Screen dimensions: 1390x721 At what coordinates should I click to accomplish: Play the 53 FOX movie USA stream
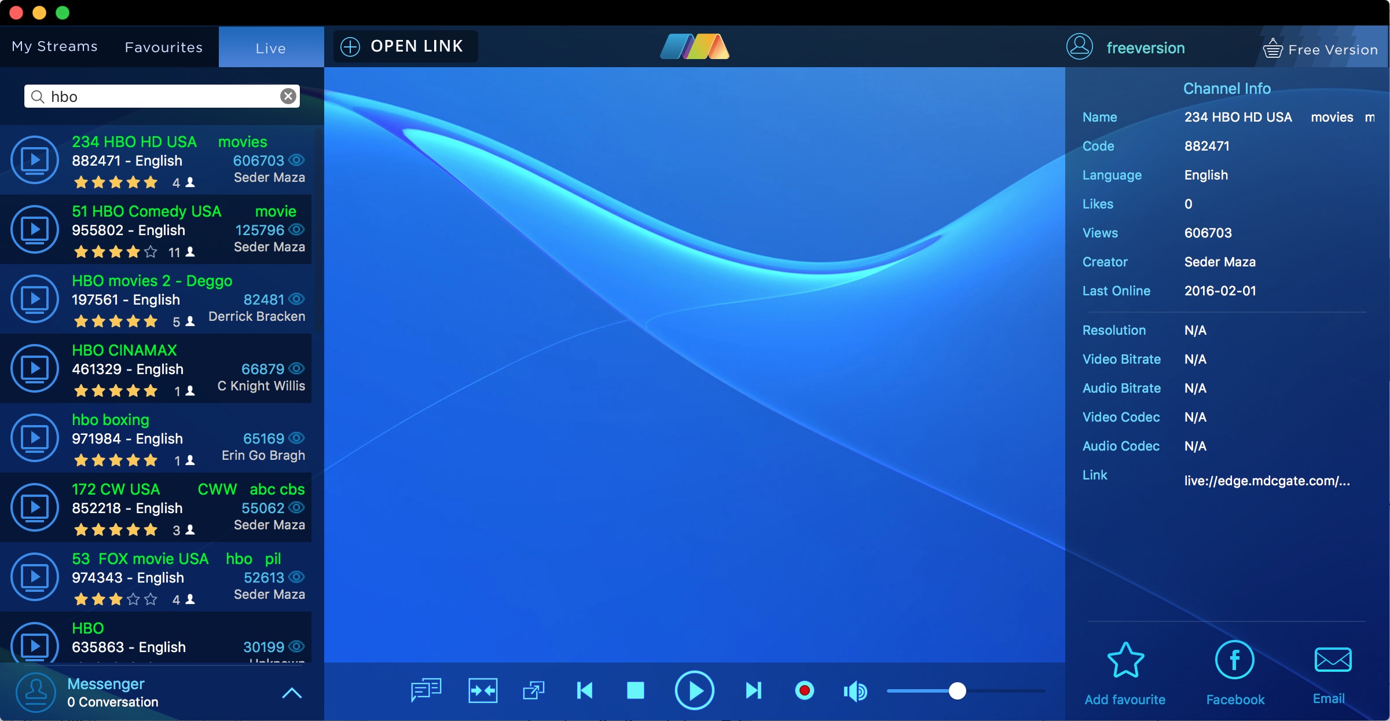(x=35, y=577)
